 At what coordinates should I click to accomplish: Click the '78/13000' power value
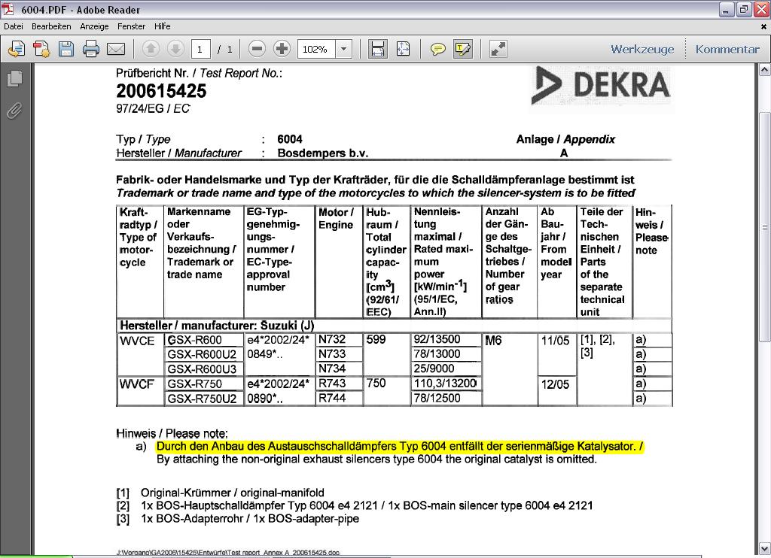437,353
